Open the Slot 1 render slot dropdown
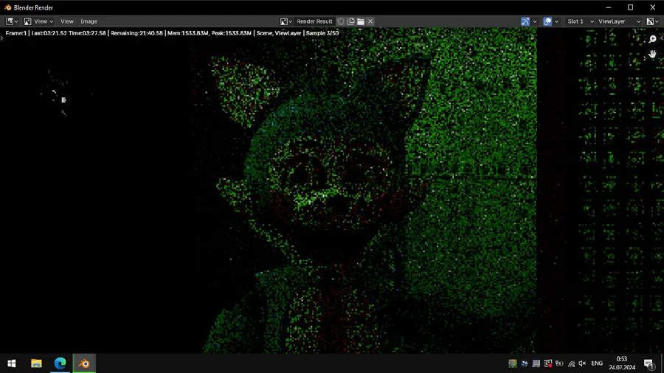Viewport: 664px width, 373px height. point(580,21)
